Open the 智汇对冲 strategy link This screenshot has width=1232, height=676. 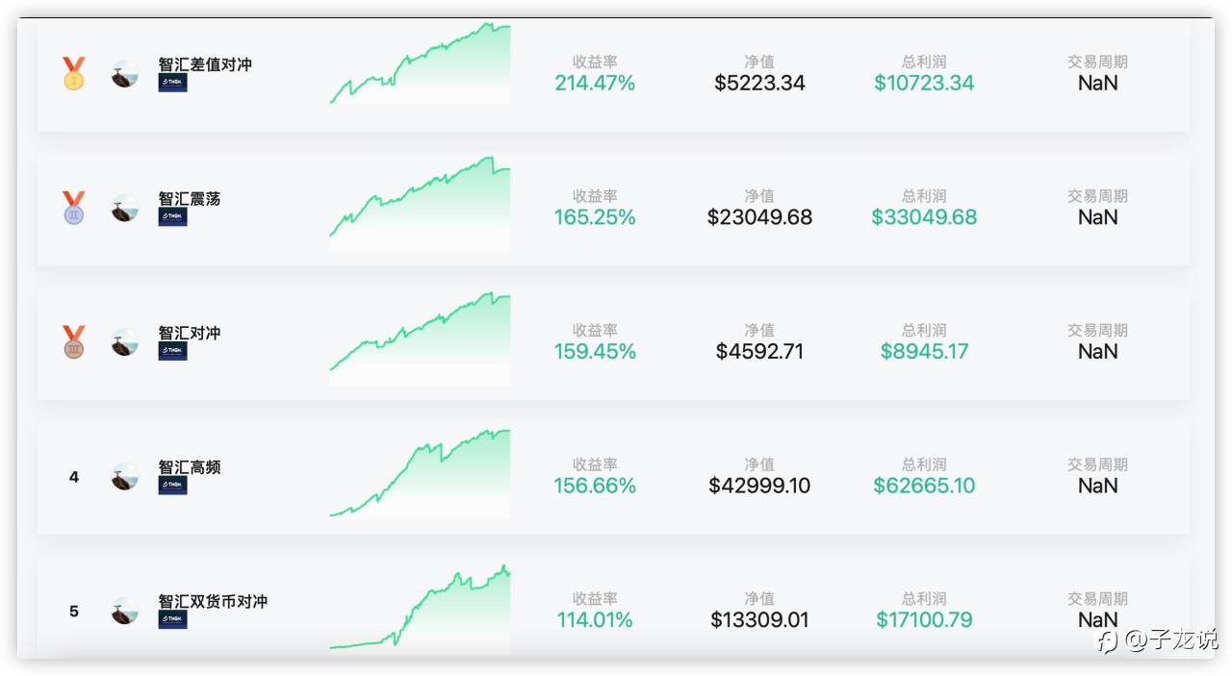(x=190, y=333)
